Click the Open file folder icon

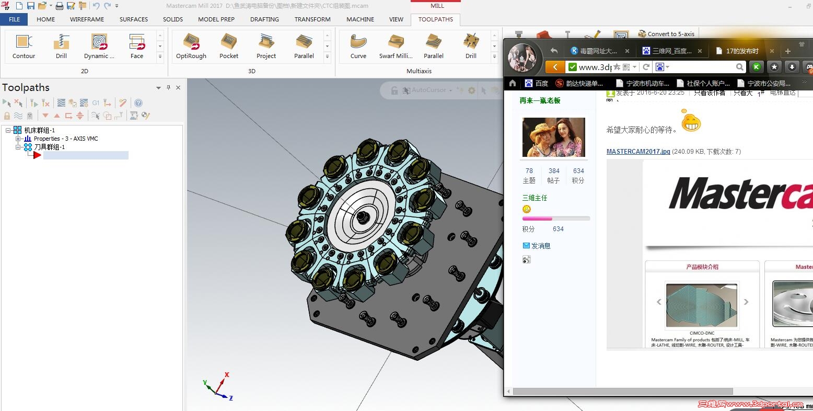[42, 6]
